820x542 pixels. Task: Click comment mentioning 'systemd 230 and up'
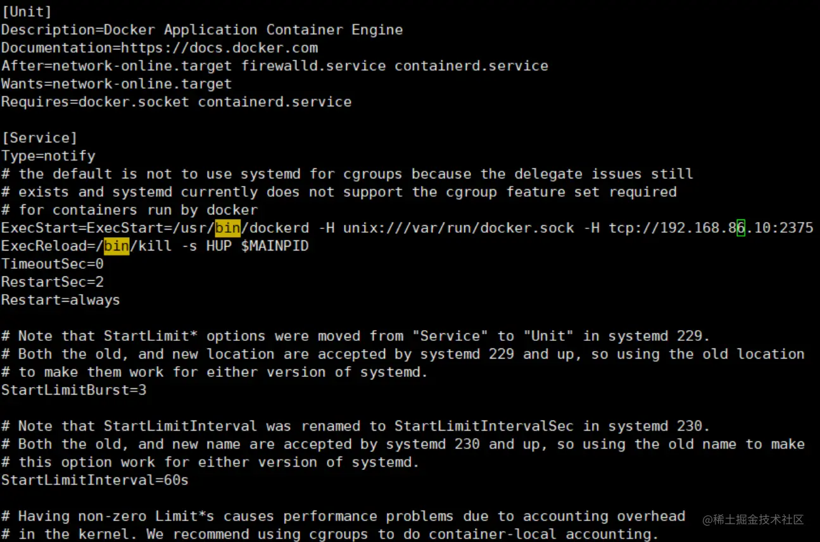(x=403, y=444)
